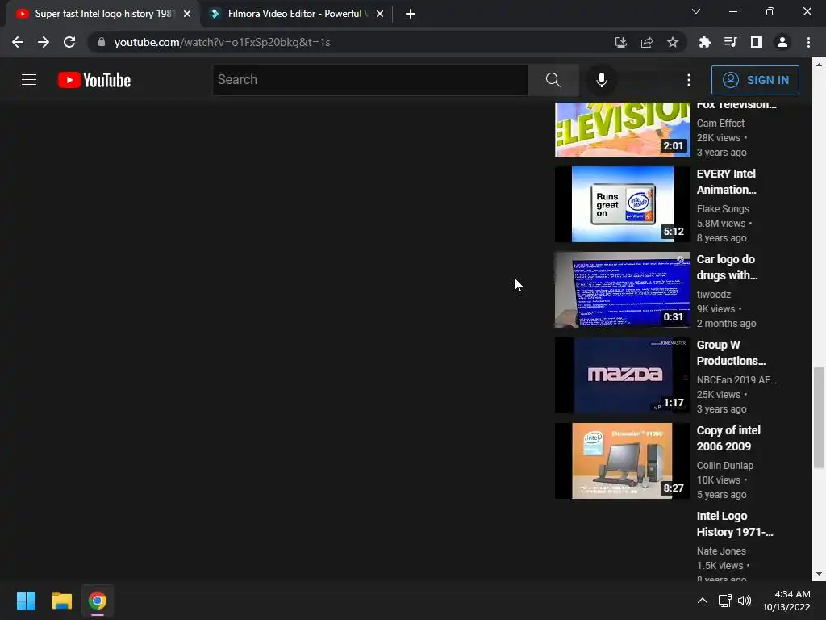Switch to Super fast Intel logo history tab

pyautogui.click(x=104, y=14)
